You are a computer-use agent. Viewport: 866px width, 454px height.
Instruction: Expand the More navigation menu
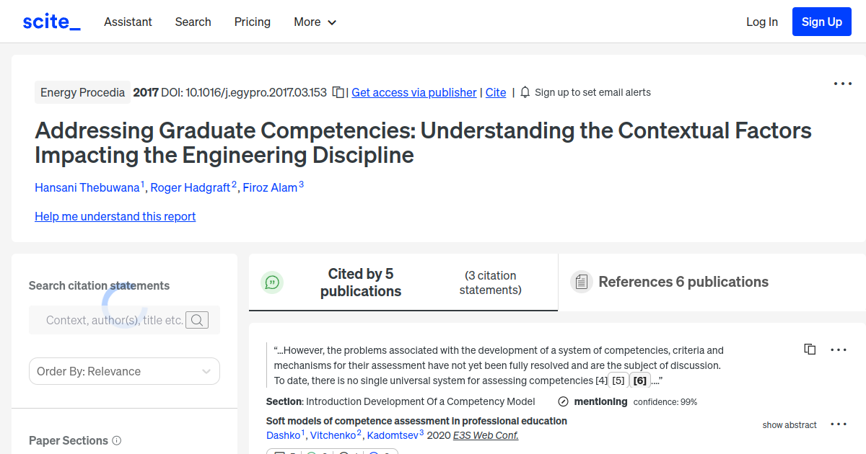[315, 22]
